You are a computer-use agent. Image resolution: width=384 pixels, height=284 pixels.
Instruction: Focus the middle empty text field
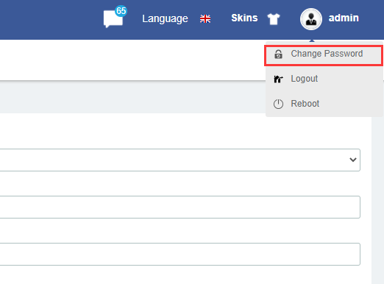coord(180,207)
